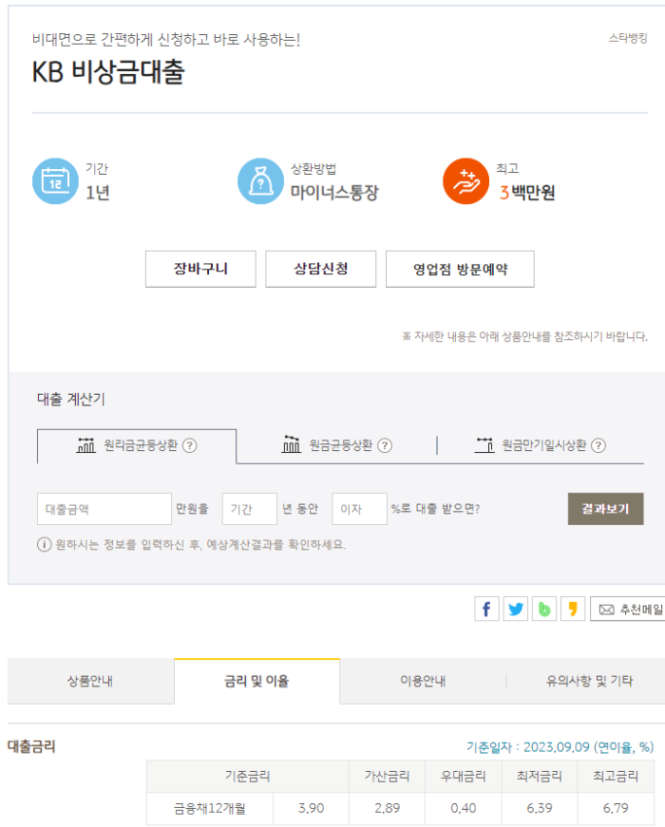Viewport: 665px width, 827px height.
Task: Click the 대출 계산기 heading
Action: click(71, 400)
